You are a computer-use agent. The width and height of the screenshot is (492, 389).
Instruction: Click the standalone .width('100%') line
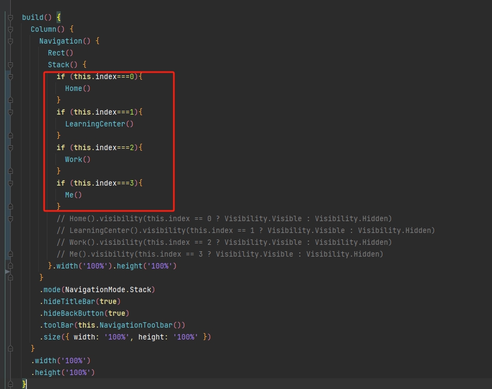tap(61, 361)
